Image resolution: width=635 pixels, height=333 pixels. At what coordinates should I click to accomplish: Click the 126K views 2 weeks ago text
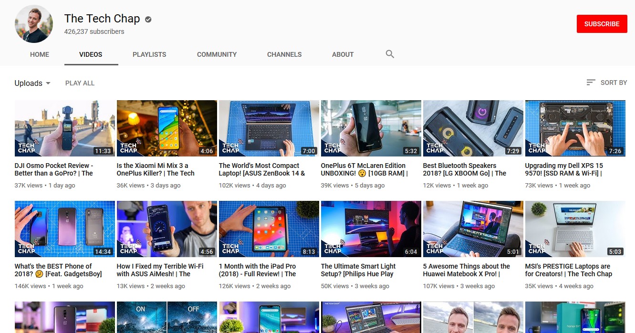tap(255, 286)
